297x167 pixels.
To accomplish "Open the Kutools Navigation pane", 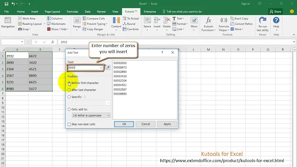I will (x=8, y=22).
